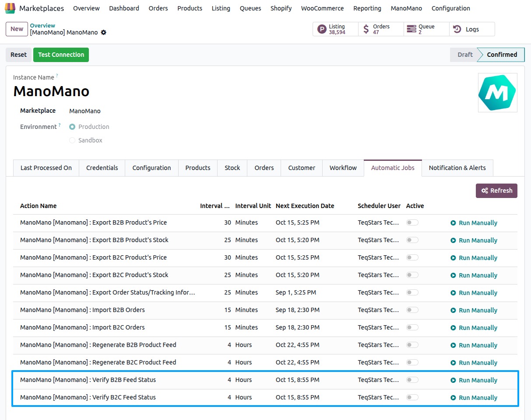This screenshot has height=420, width=531.
Task: Run Regenerate B2C Product Feed manually
Action: 474,363
